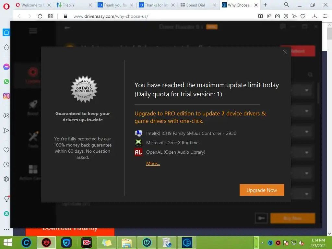Viewport: 332px width, 249px height.
Task: Open a new browser tab
Action: [x=265, y=5]
